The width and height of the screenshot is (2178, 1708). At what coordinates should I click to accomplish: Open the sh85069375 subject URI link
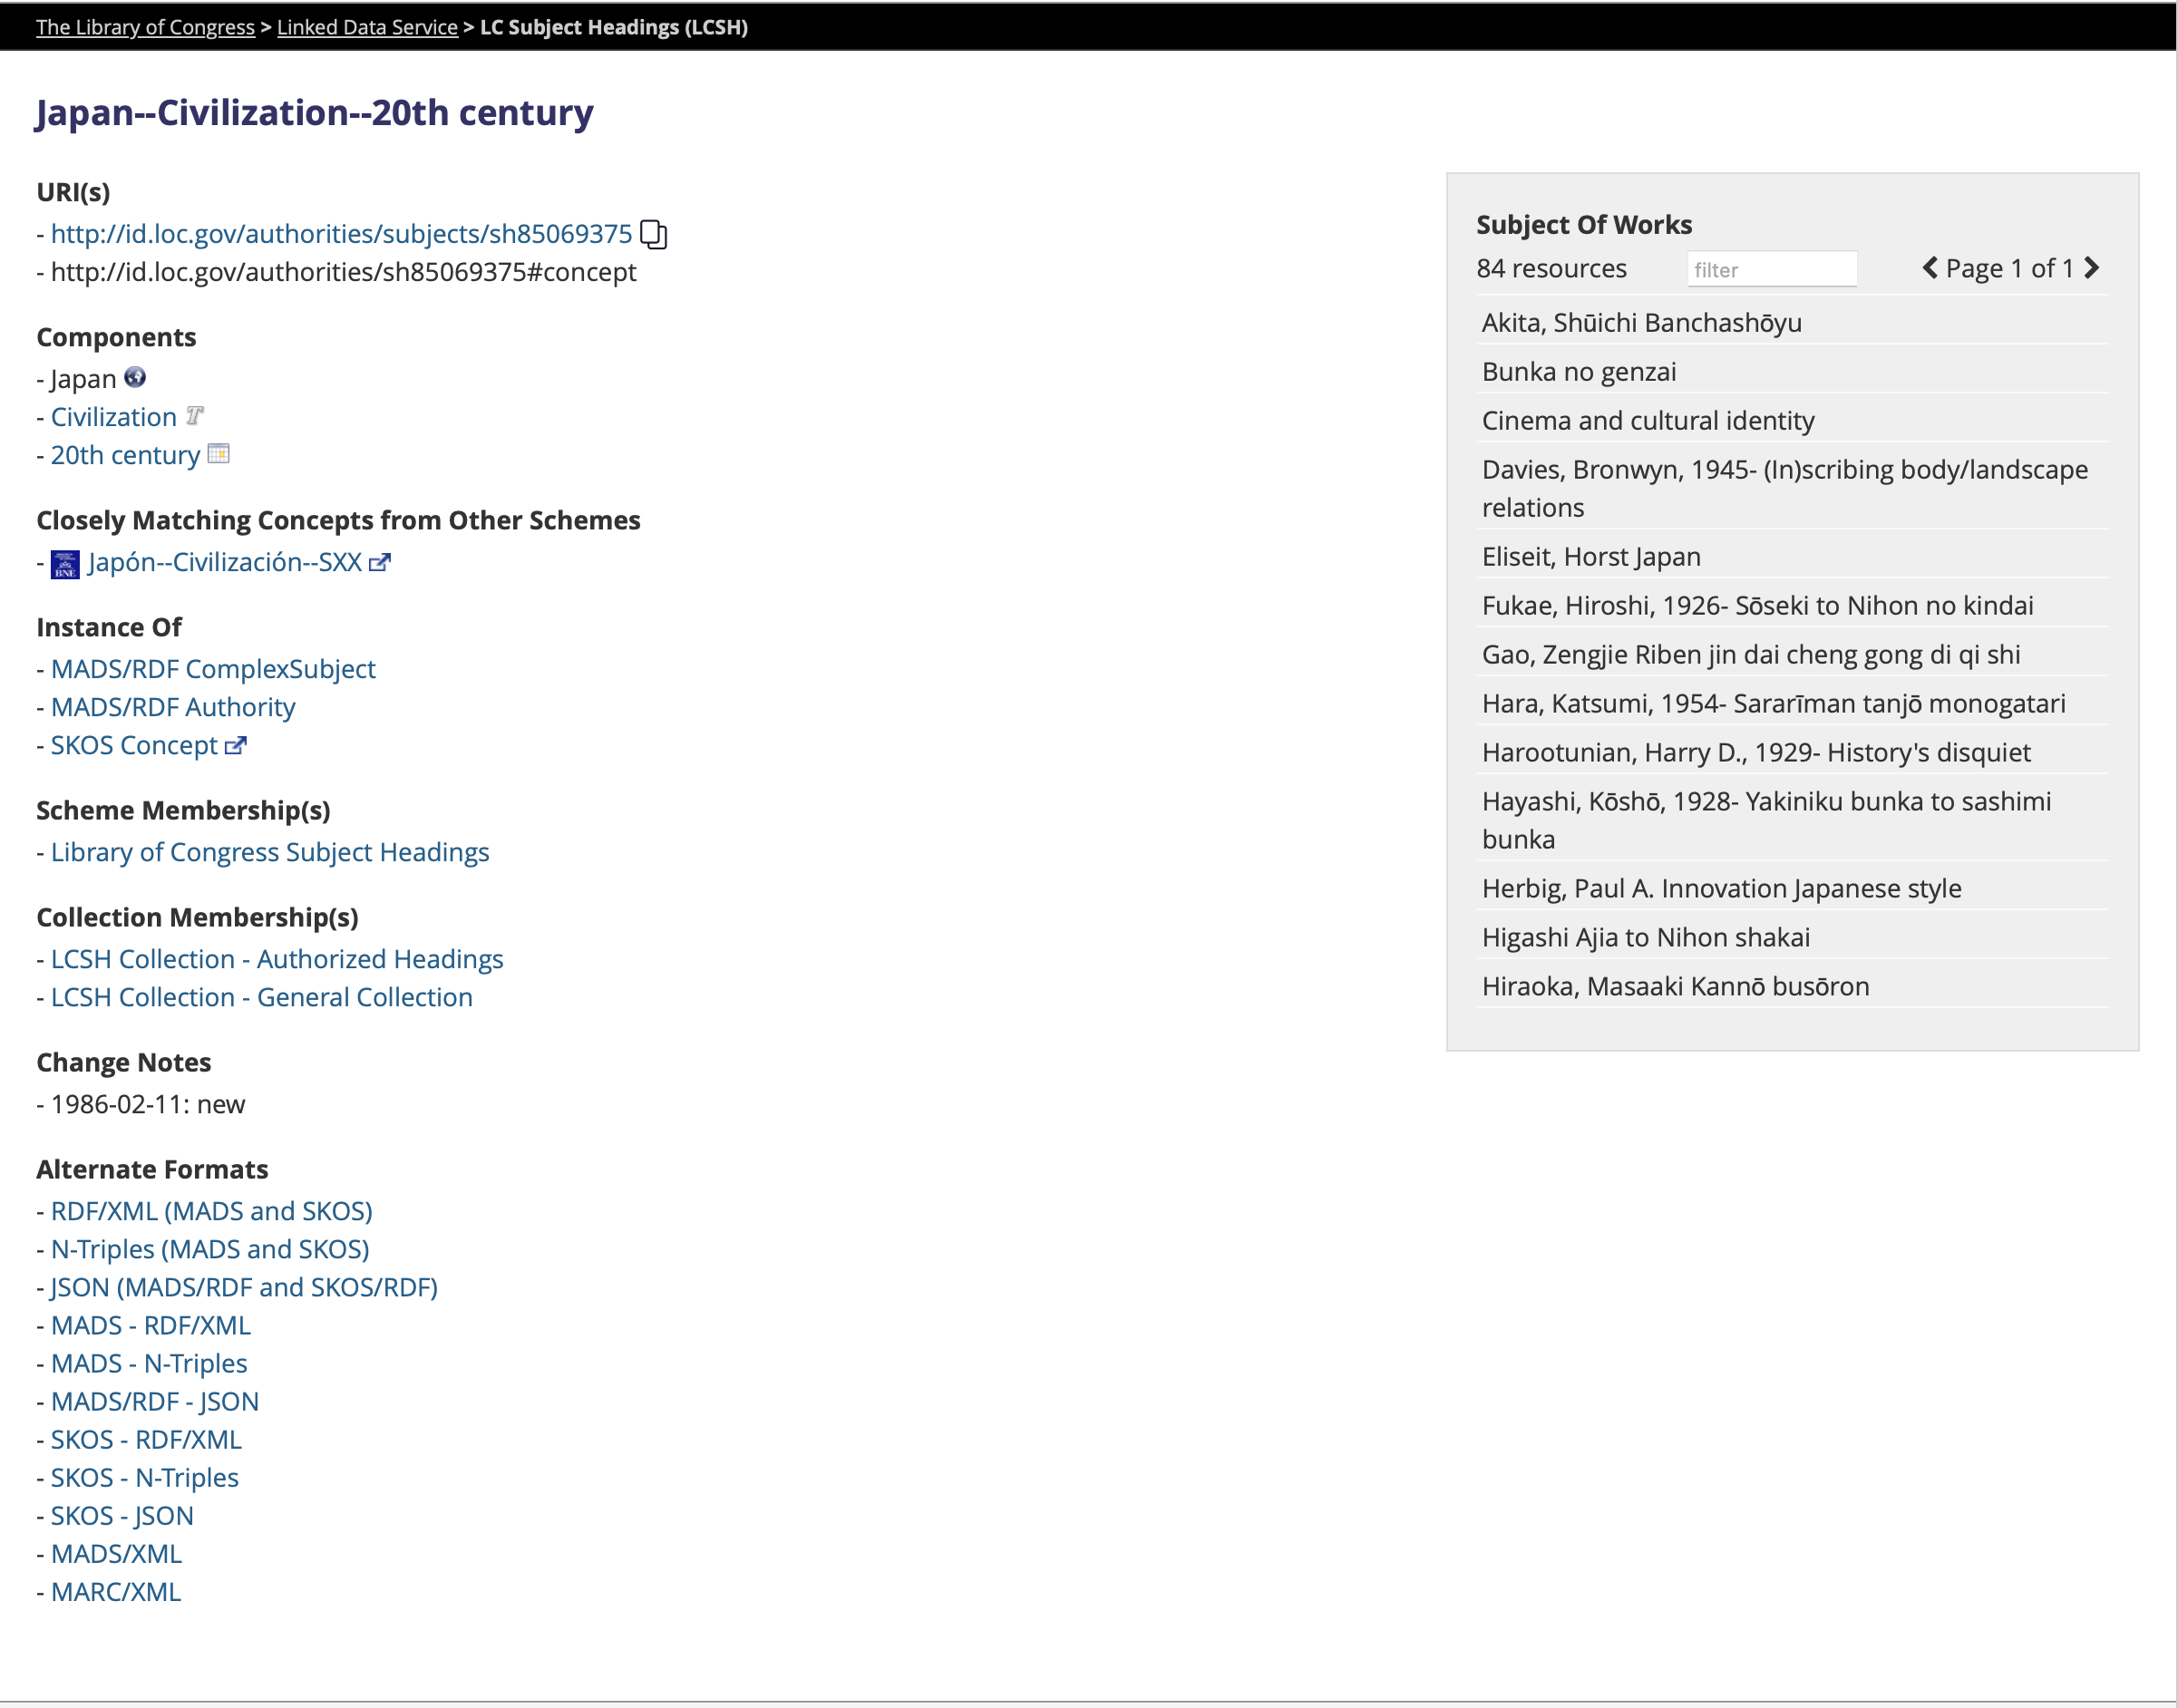pyautogui.click(x=341, y=234)
